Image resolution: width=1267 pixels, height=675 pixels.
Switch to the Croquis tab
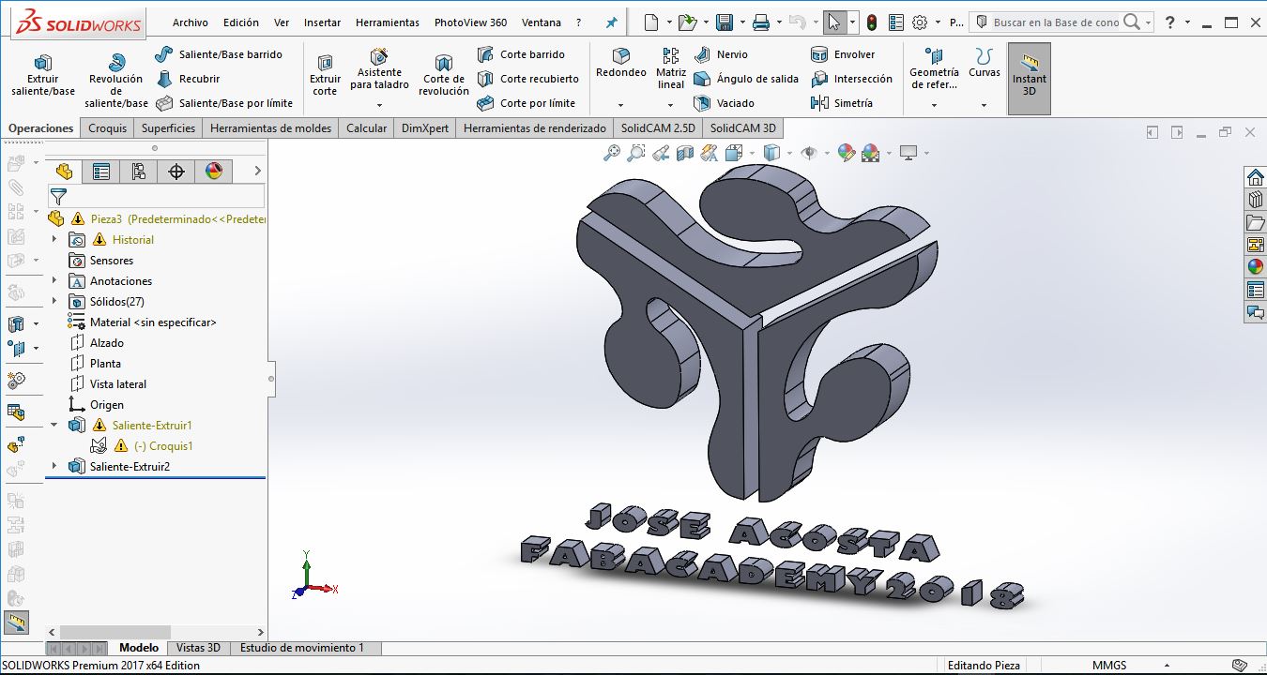pyautogui.click(x=108, y=128)
